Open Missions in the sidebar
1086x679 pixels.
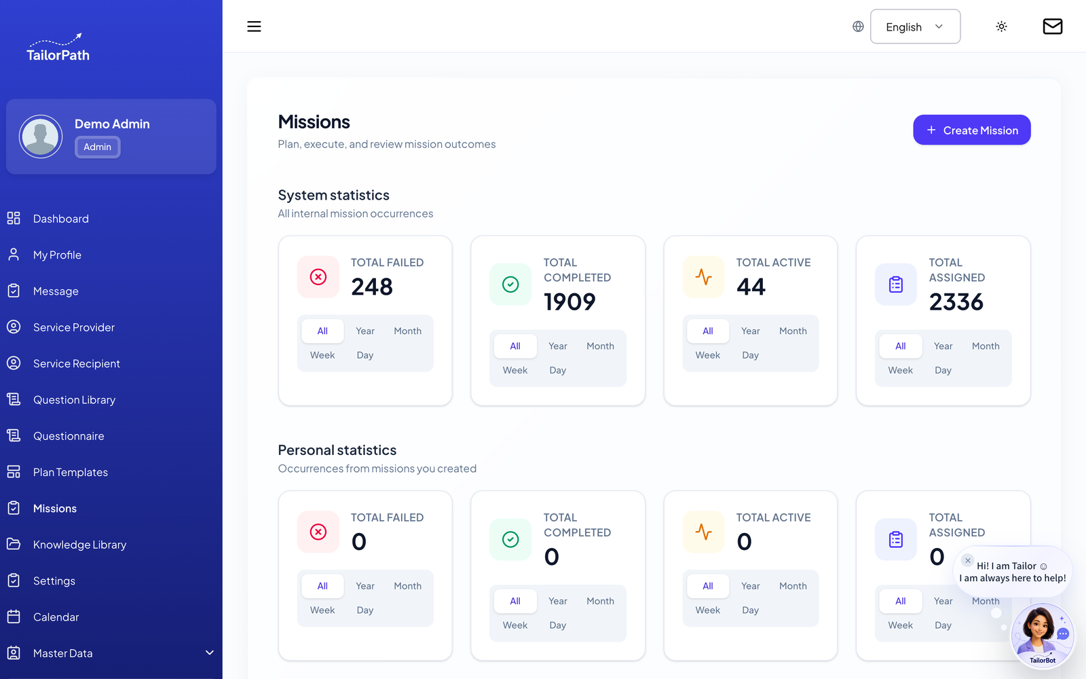click(54, 508)
